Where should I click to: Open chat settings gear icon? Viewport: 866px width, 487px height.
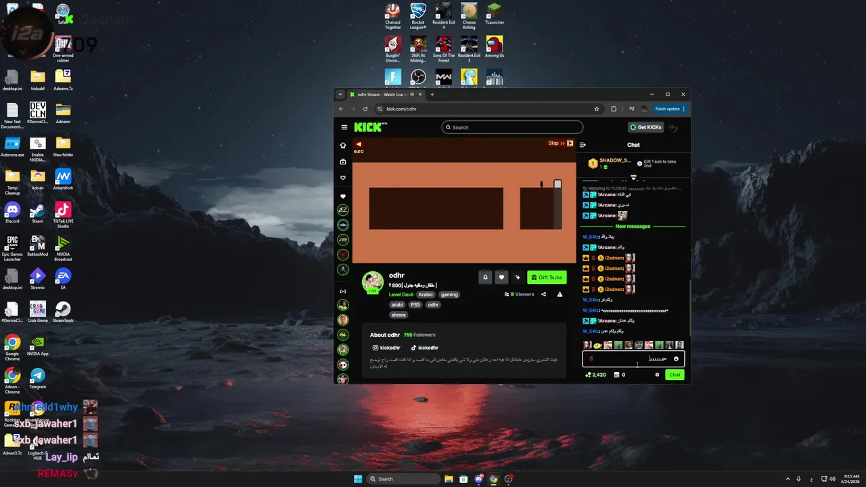pos(657,375)
